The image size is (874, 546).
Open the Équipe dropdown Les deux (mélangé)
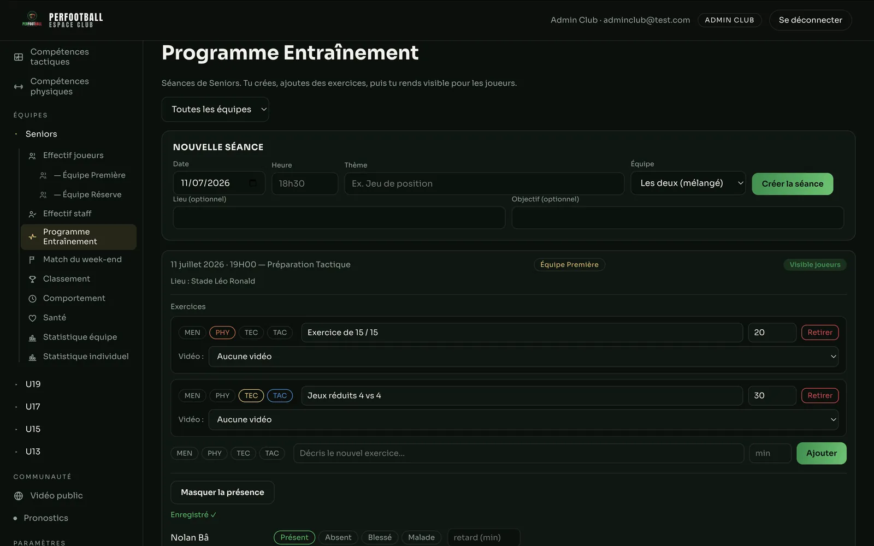[x=688, y=183]
